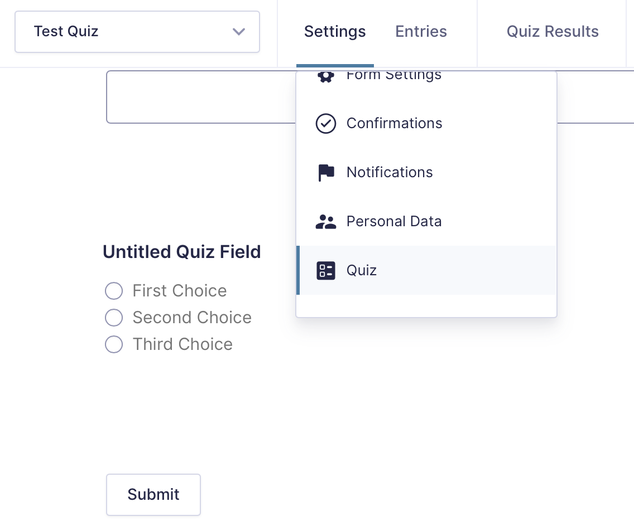Screen dimensions: 634x526
Task: Select the First Choice radio button
Action: [114, 291]
